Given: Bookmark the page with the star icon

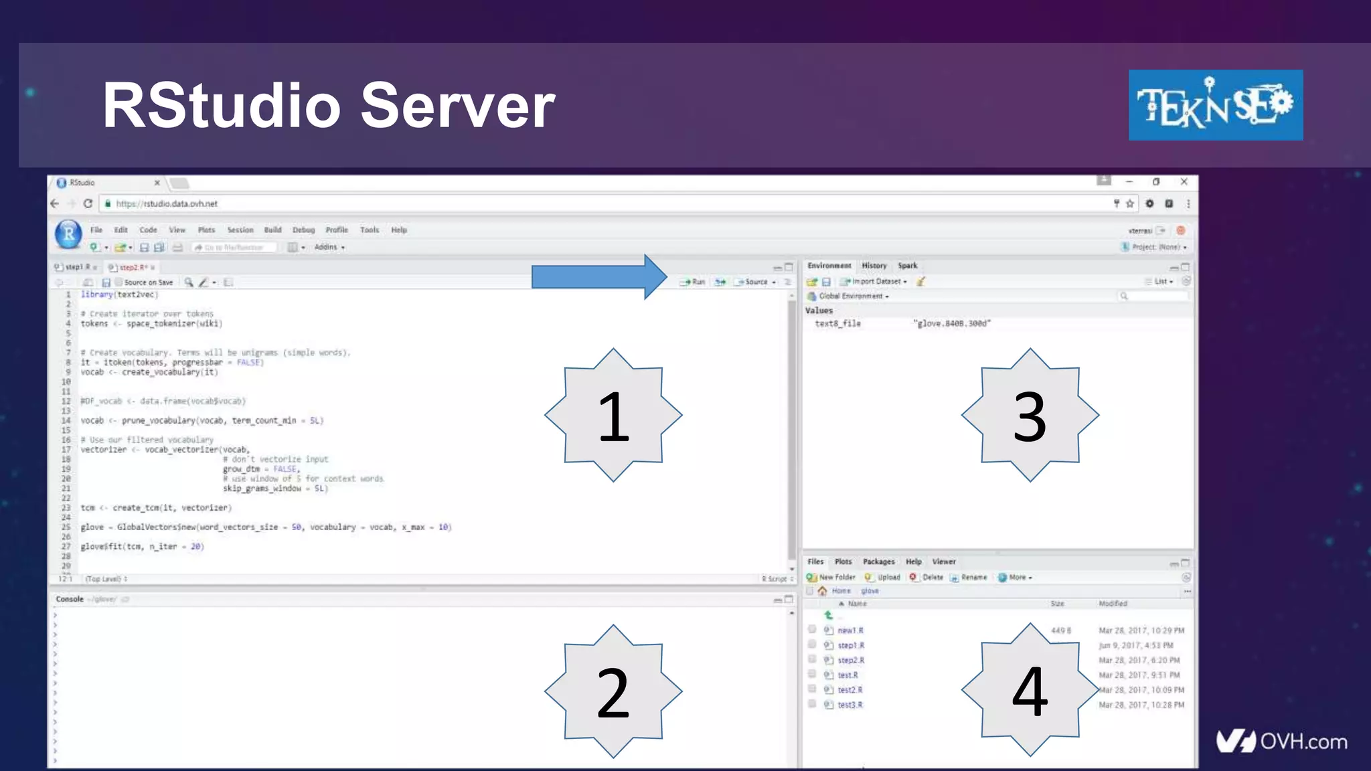Looking at the screenshot, I should (x=1130, y=203).
